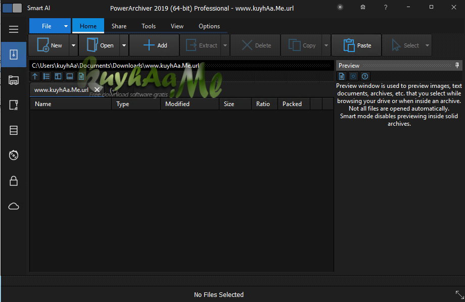Click the circular target icon in title bar
Screen dimensions: 465x302
pyautogui.click(x=340, y=7)
